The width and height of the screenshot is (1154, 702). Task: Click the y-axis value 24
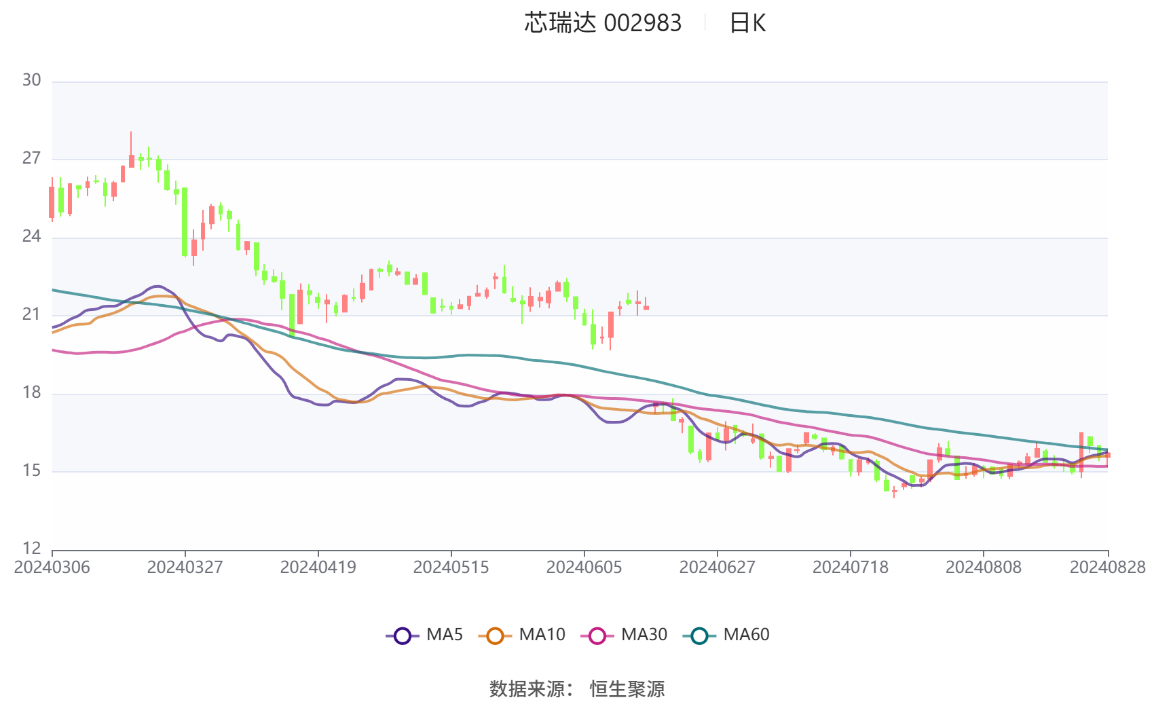click(x=31, y=236)
